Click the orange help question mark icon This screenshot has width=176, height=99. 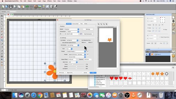click(174, 56)
